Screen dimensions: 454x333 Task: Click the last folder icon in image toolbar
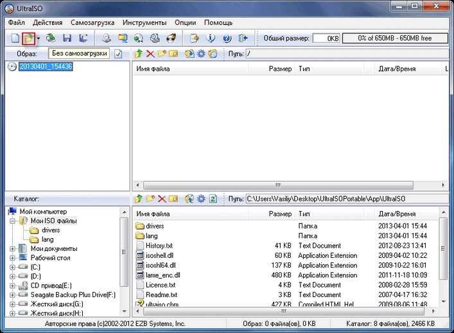coord(213,53)
